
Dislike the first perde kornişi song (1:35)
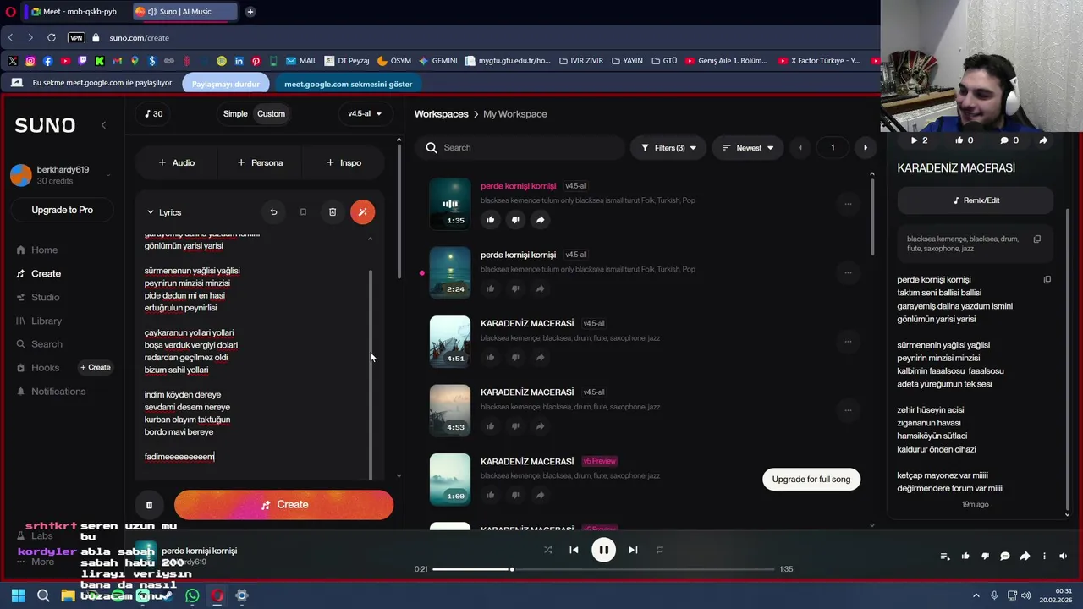(514, 220)
